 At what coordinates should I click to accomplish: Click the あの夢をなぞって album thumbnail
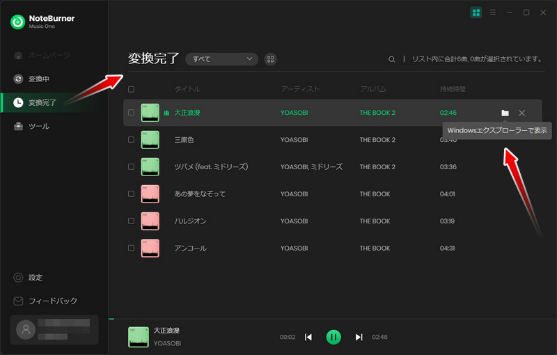[150, 194]
